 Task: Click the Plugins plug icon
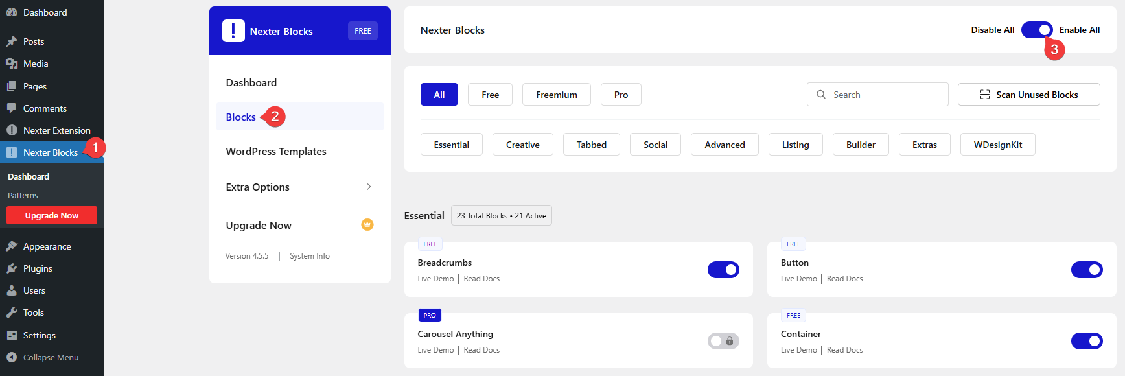[12, 268]
